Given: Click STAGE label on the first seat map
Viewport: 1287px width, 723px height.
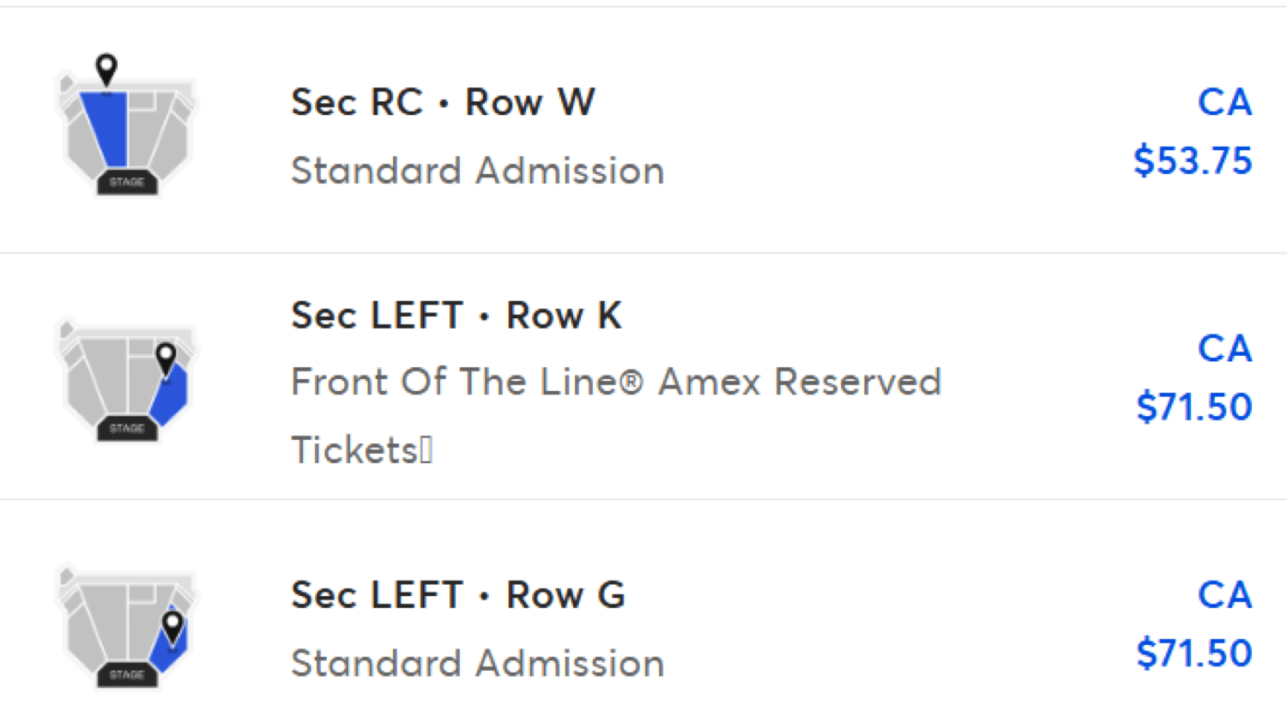Looking at the screenshot, I should click(x=127, y=182).
